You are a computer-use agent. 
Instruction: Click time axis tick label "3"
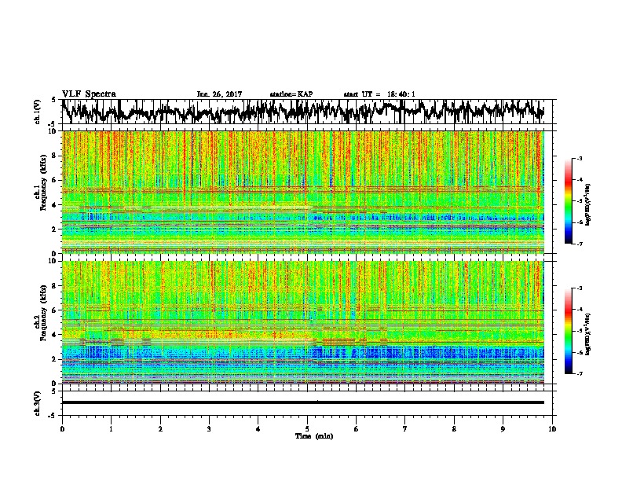(x=209, y=429)
